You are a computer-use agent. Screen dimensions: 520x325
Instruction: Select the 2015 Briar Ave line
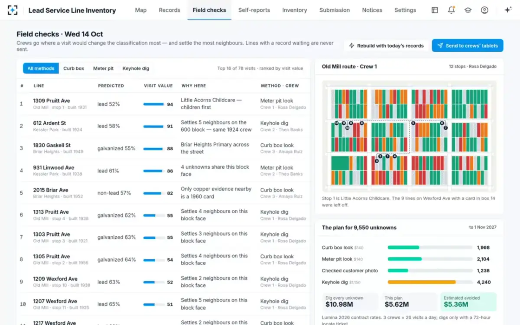(x=163, y=193)
